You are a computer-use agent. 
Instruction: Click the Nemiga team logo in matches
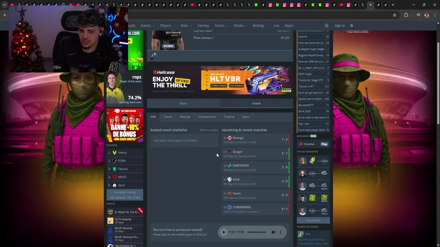[x=230, y=138]
